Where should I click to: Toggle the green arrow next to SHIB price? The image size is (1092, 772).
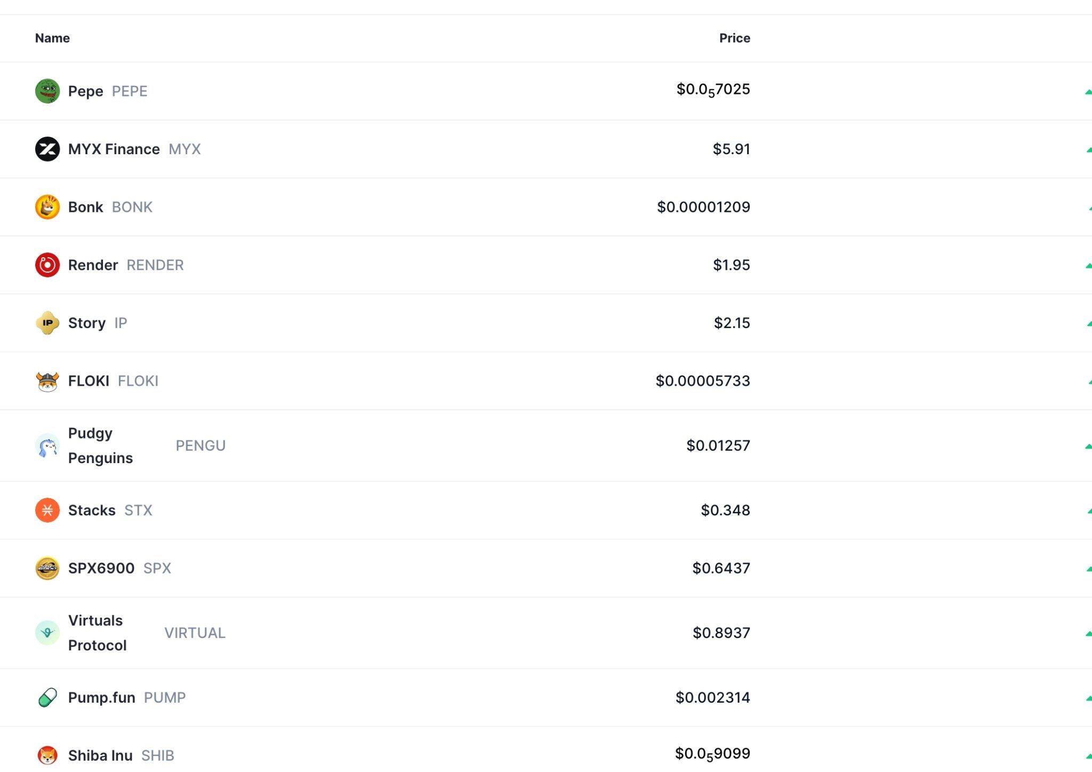[1088, 753]
